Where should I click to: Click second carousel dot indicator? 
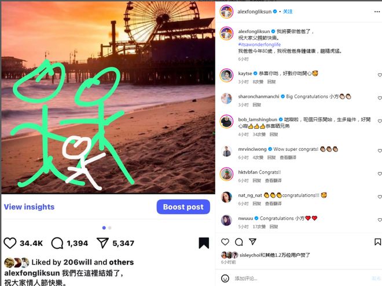109,228
